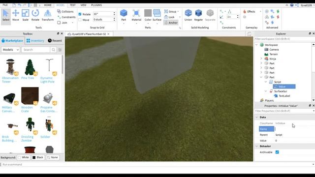Activate the Rotate tool

[35, 15]
